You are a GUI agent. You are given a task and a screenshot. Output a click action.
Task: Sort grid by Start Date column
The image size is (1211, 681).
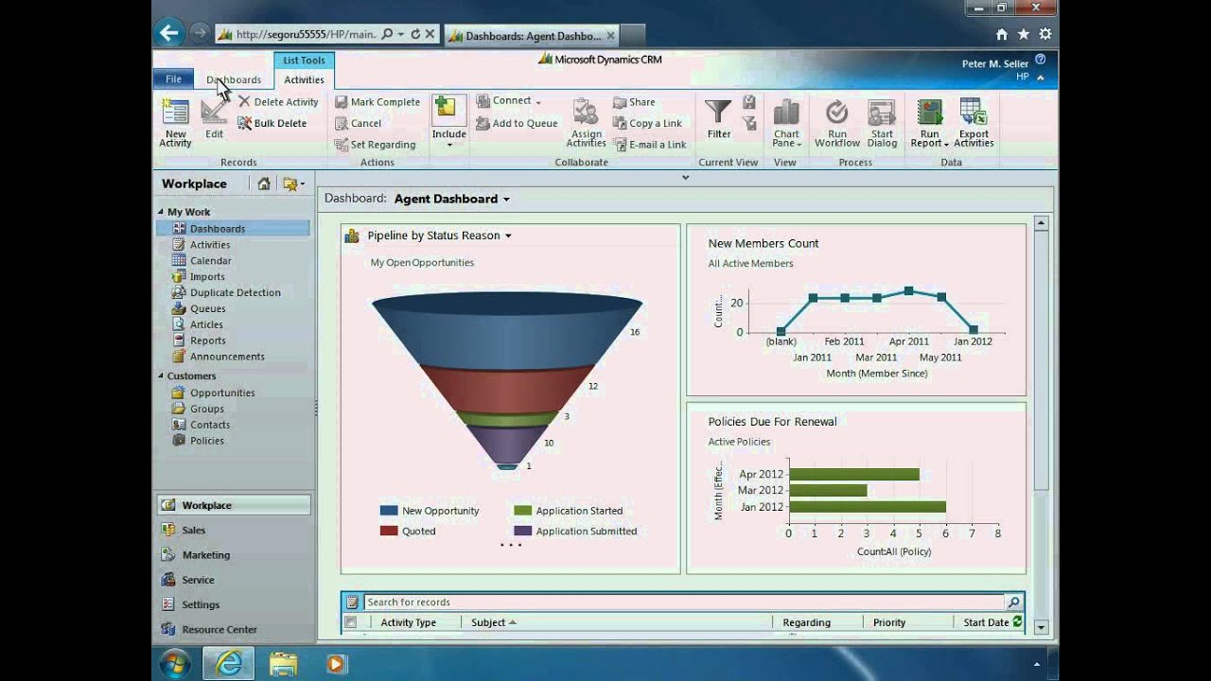pyautogui.click(x=986, y=622)
